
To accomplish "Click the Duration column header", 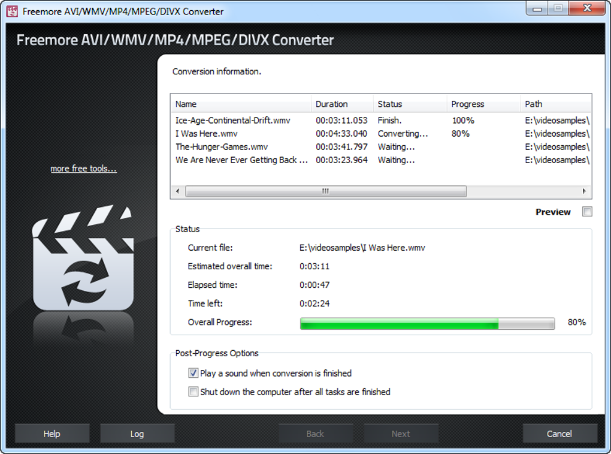I will tap(342, 104).
